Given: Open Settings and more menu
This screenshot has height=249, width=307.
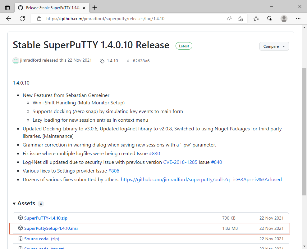Looking at the screenshot, I should (298, 19).
